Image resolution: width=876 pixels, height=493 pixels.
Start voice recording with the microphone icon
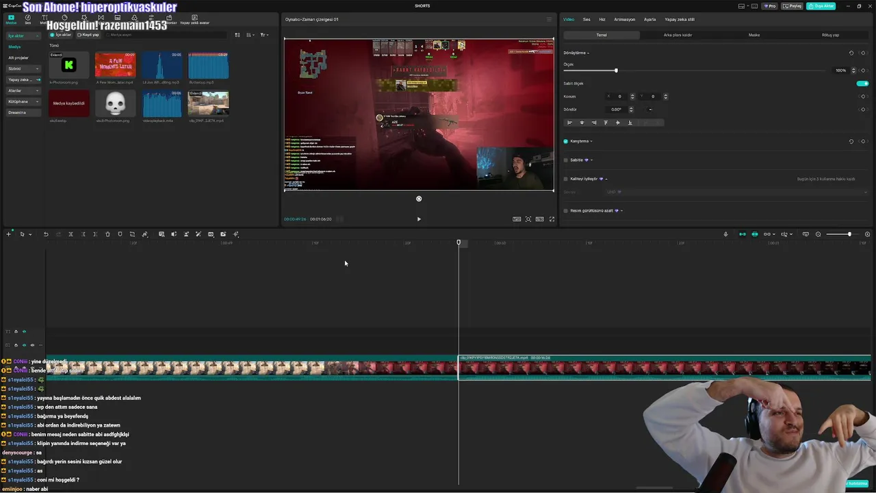click(725, 234)
